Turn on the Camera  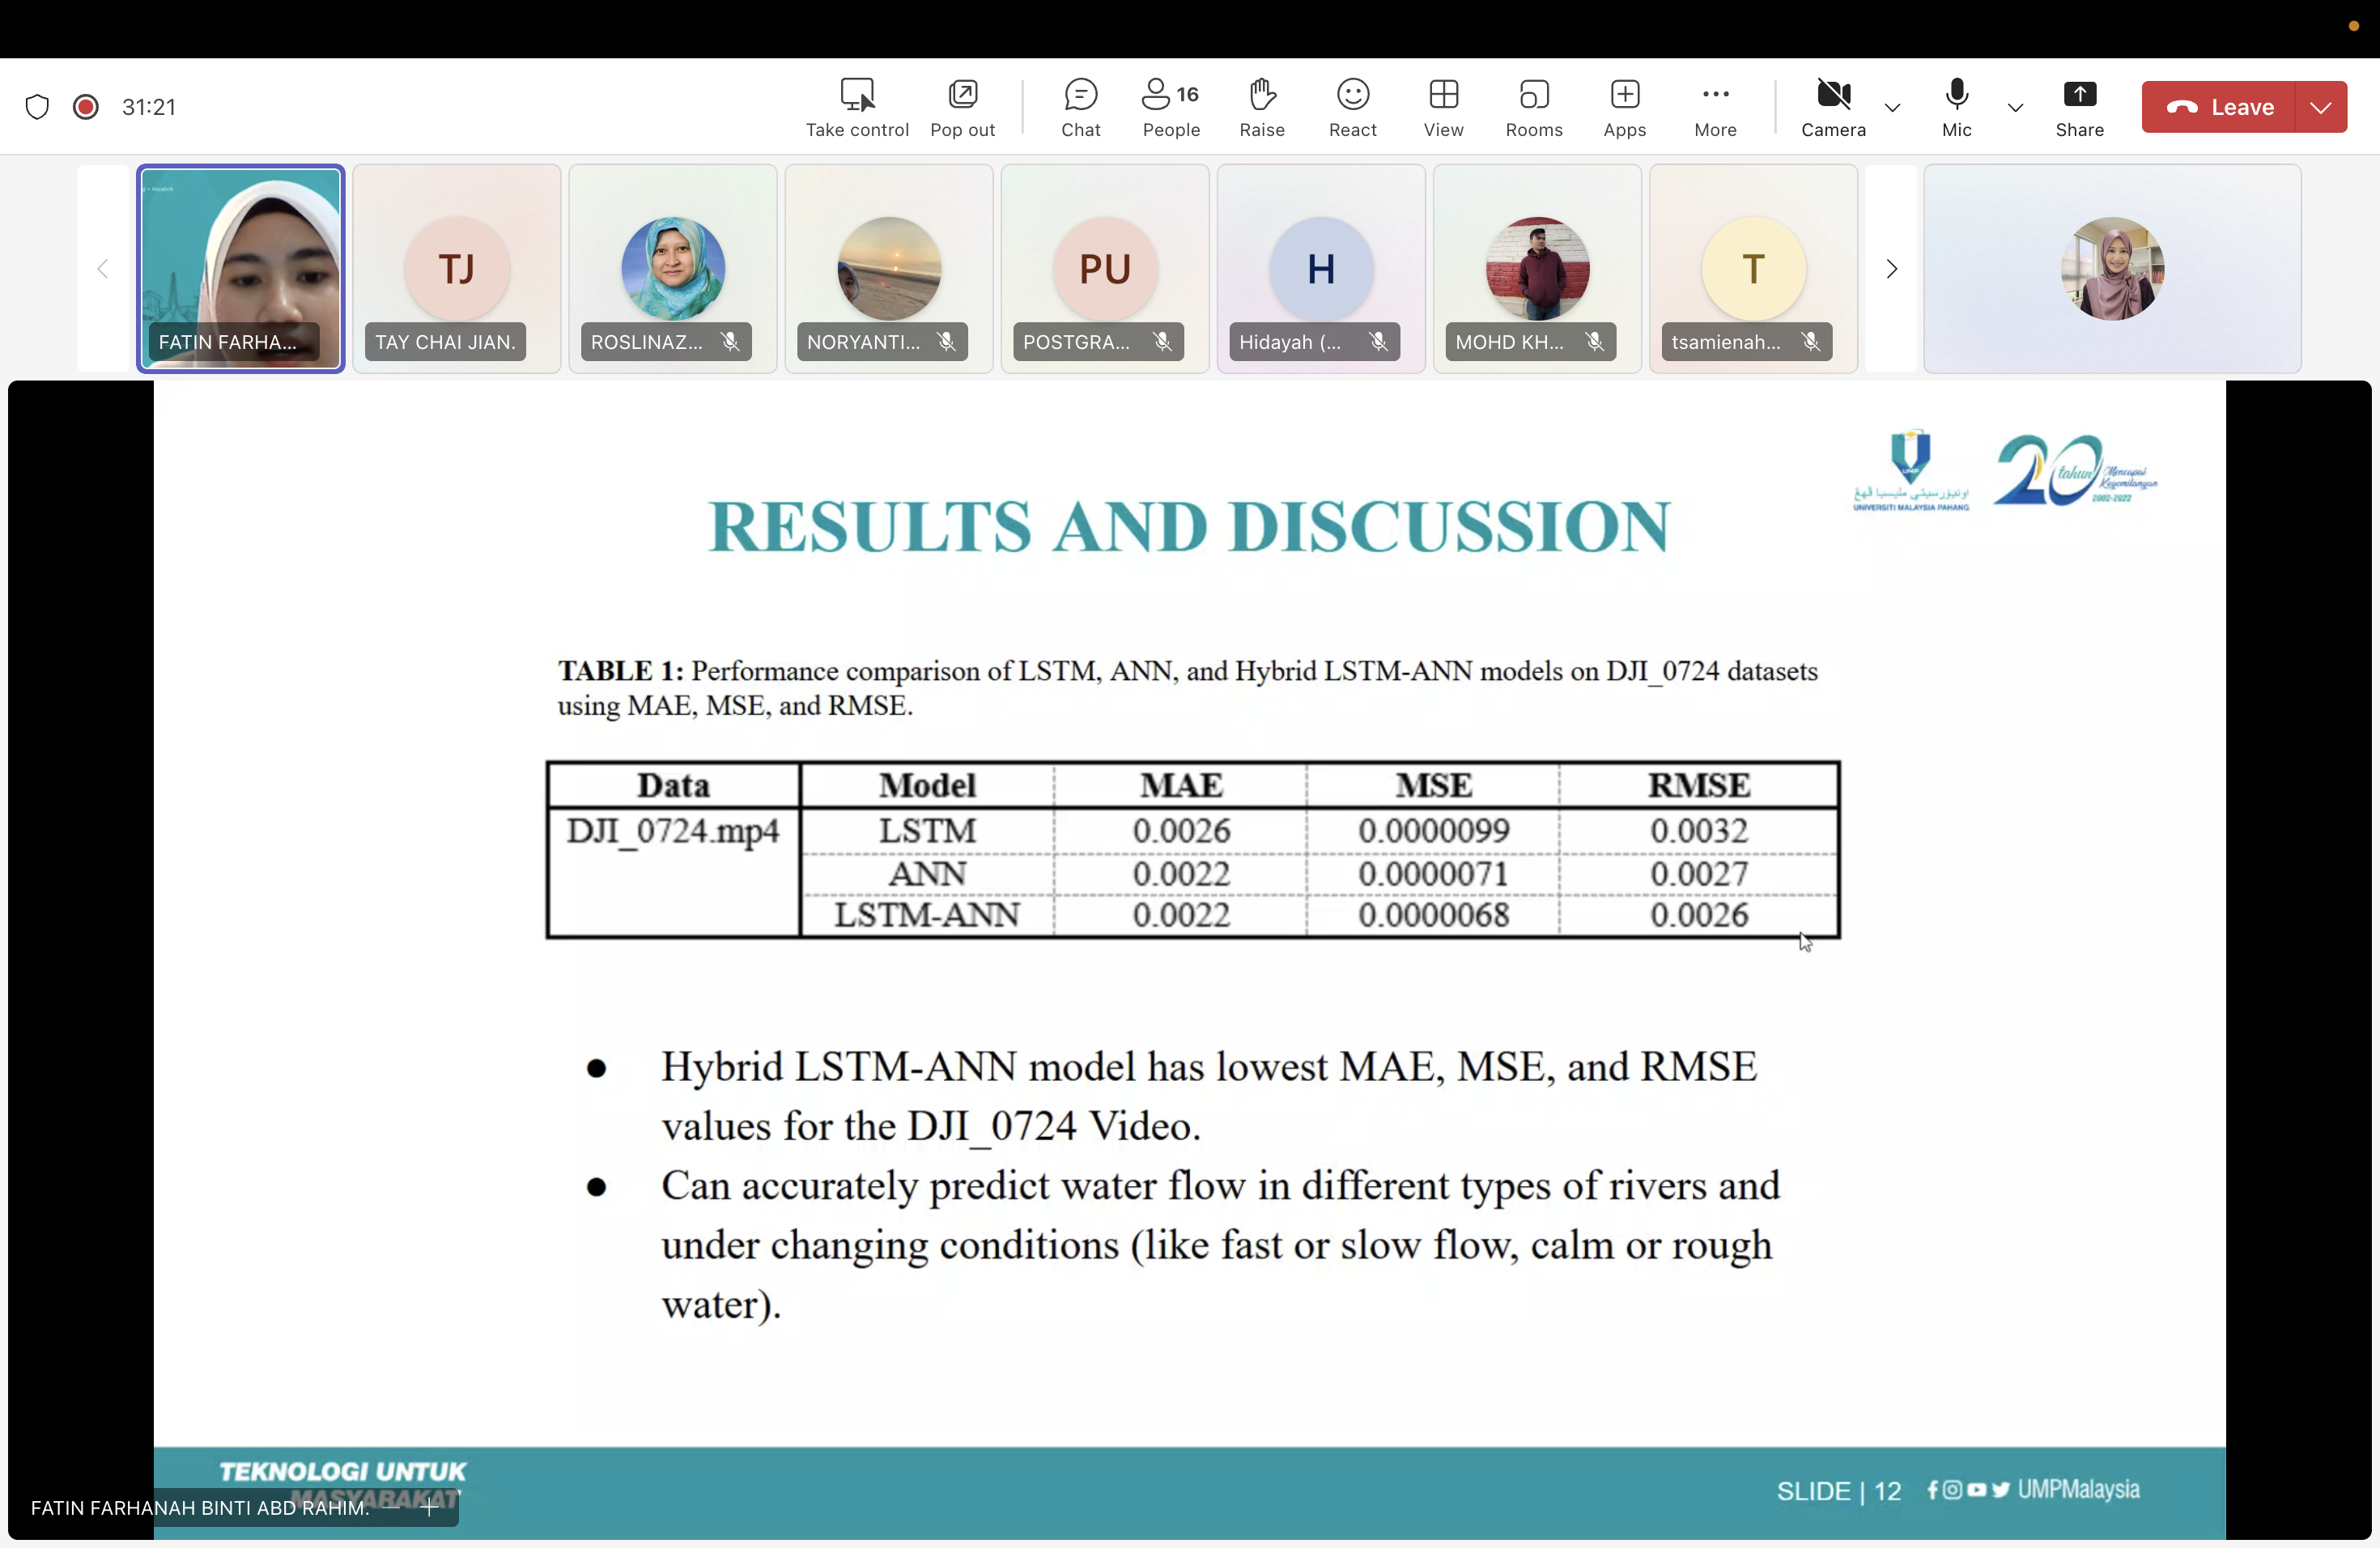click(1833, 107)
